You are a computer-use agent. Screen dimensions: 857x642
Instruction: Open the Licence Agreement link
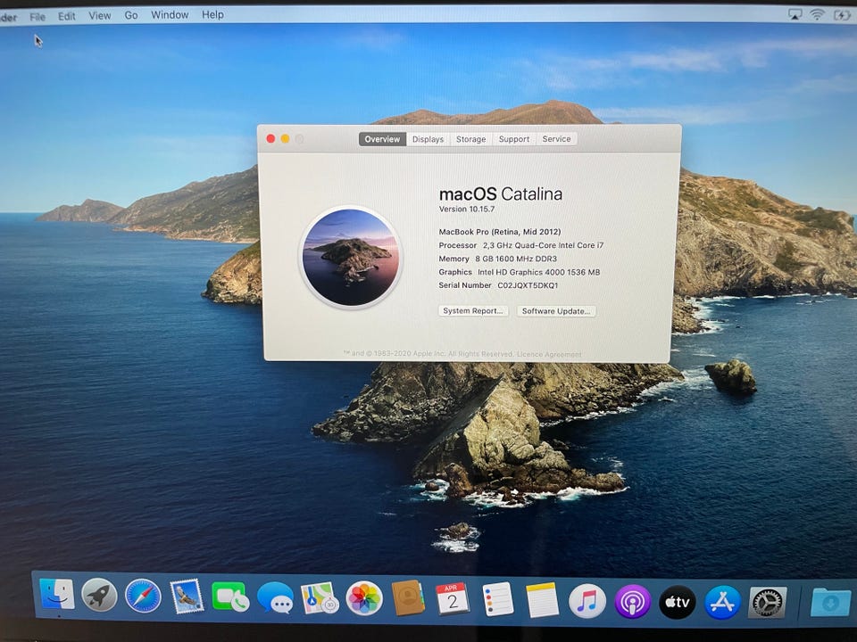pyautogui.click(x=549, y=354)
